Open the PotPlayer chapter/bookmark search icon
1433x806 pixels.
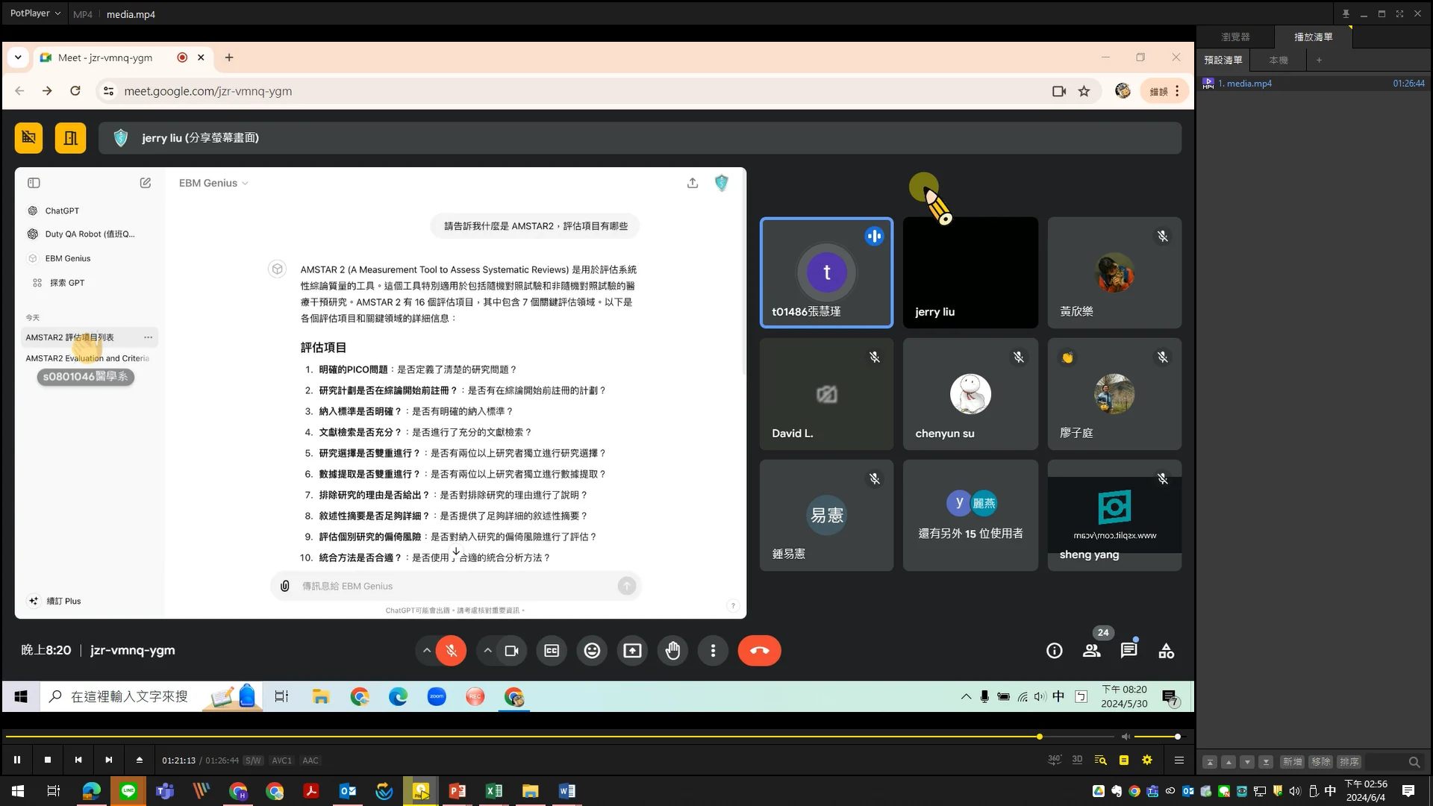coord(1100,760)
